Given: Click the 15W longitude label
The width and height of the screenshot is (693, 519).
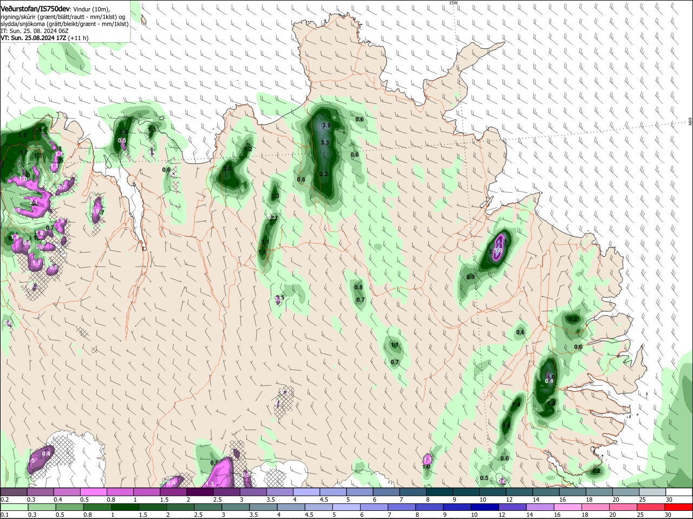Looking at the screenshot, I should click(453, 3).
